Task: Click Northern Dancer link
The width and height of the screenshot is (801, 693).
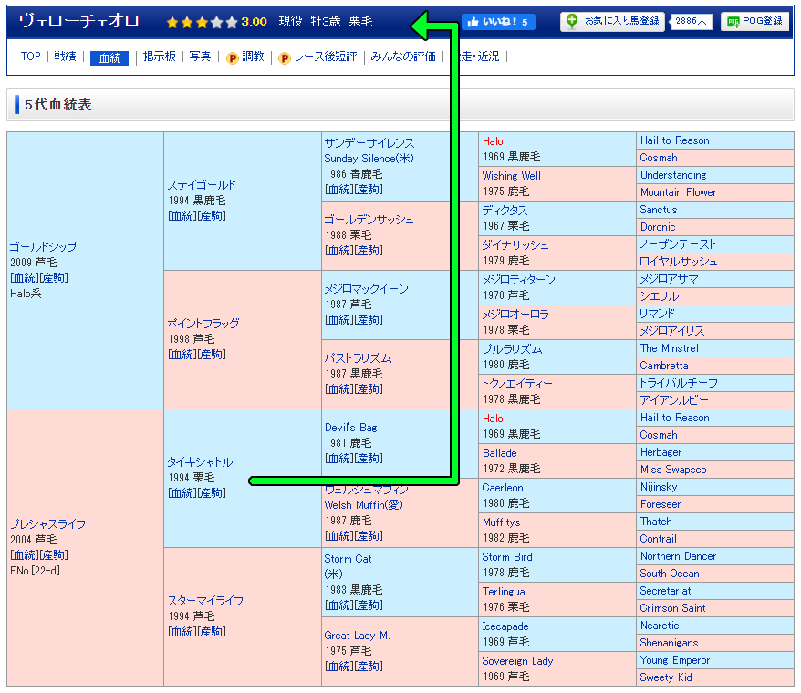Action: click(678, 556)
